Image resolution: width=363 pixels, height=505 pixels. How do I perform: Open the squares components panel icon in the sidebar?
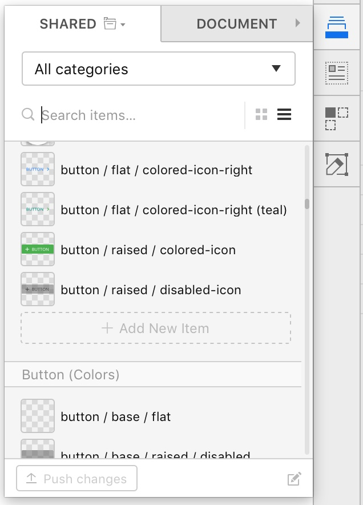point(337,118)
